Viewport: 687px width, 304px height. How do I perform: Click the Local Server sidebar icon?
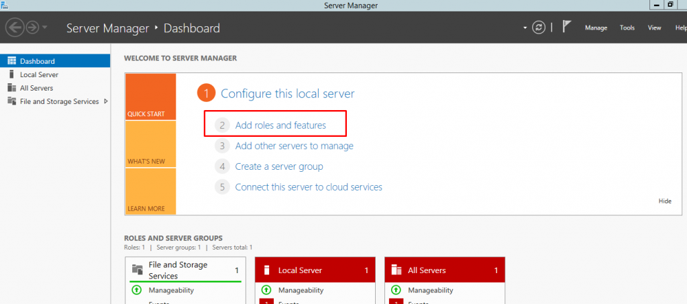[12, 74]
